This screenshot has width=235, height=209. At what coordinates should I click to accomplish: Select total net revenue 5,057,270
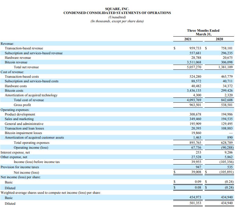[194, 67]
